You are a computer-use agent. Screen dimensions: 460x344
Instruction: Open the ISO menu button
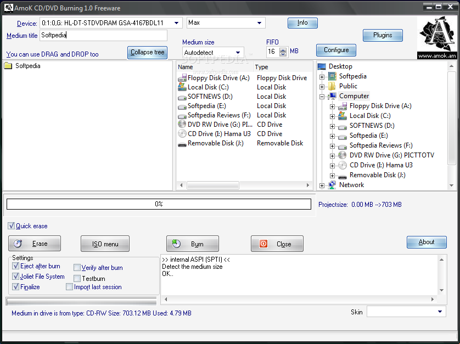click(105, 244)
